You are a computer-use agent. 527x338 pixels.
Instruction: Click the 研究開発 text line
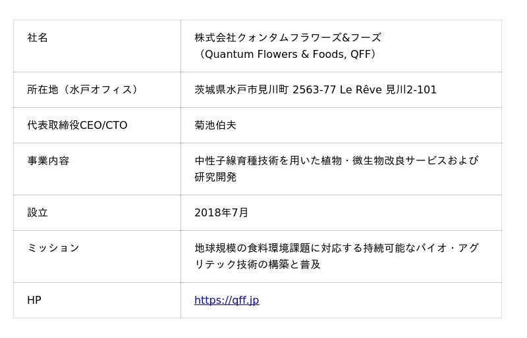[x=215, y=178]
